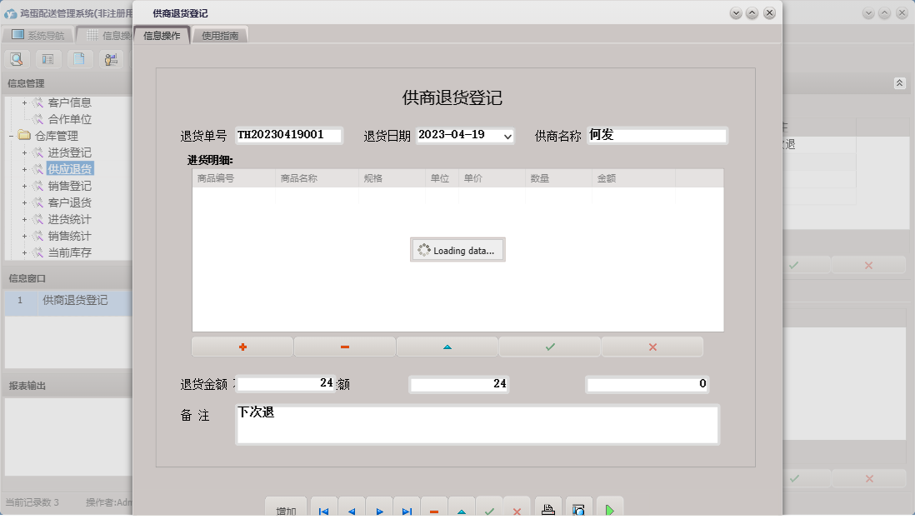This screenshot has height=529, width=915.
Task: Select the operator/user management icon on the toolbar
Action: pyautogui.click(x=111, y=59)
